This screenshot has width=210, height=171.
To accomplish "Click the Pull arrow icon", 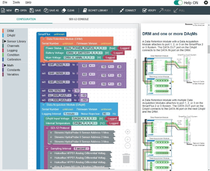I will pyautogui.click(x=176, y=11).
